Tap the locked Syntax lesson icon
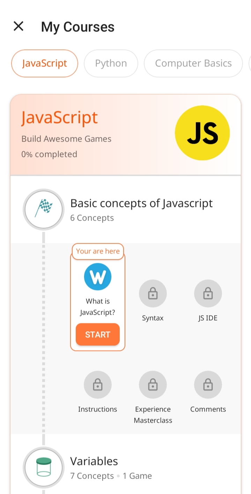The height and width of the screenshot is (494, 251). pyautogui.click(x=153, y=294)
